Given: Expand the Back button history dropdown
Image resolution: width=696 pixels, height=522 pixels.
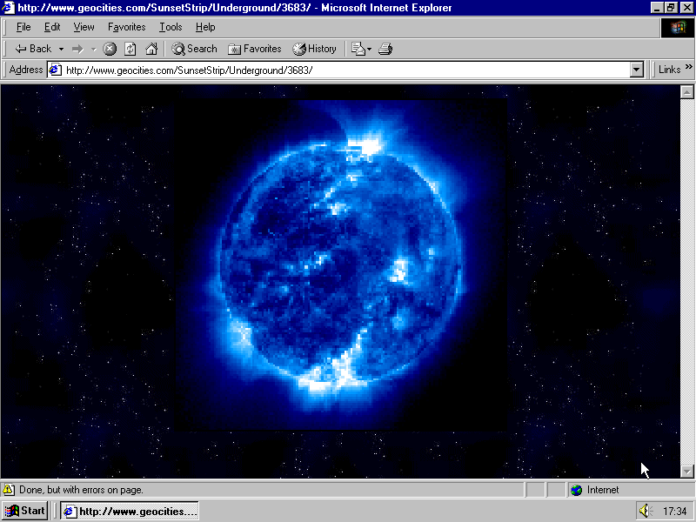Looking at the screenshot, I should point(61,49).
